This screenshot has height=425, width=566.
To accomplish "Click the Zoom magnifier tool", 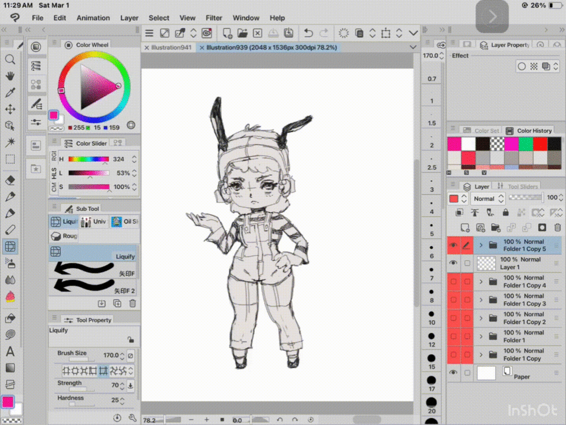I will 10,60.
